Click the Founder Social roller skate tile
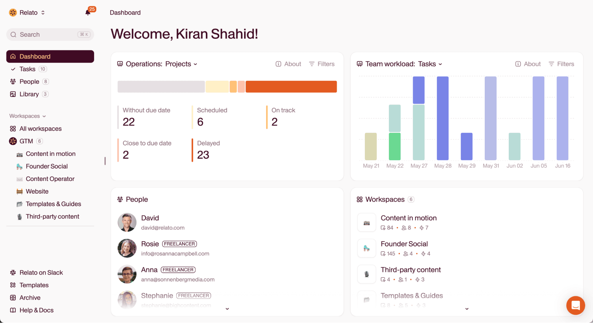The image size is (593, 323). click(x=367, y=249)
